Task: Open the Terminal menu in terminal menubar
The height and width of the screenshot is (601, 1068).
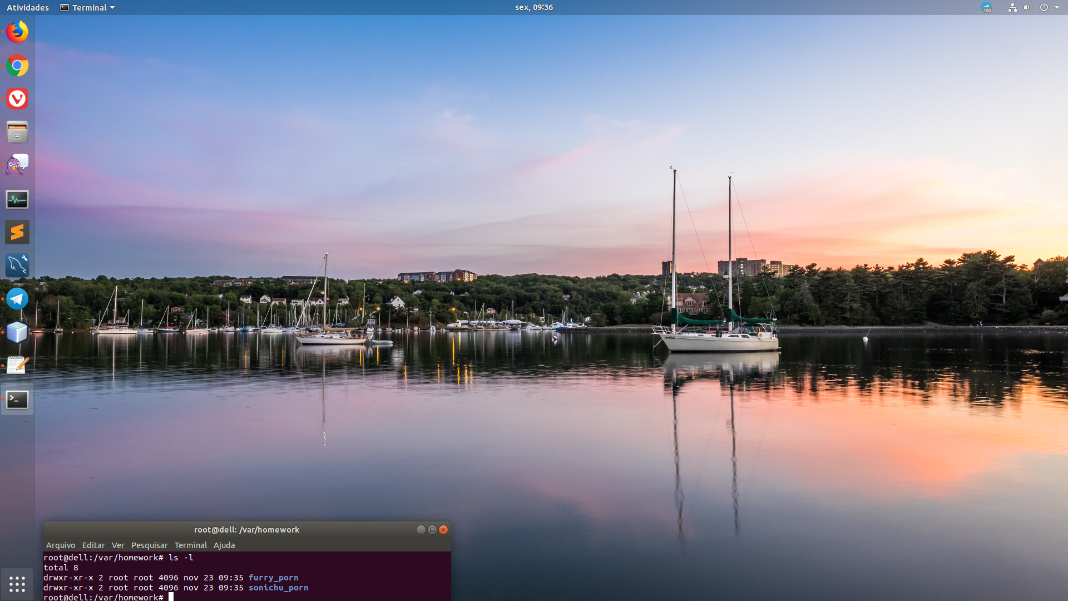Action: [191, 545]
